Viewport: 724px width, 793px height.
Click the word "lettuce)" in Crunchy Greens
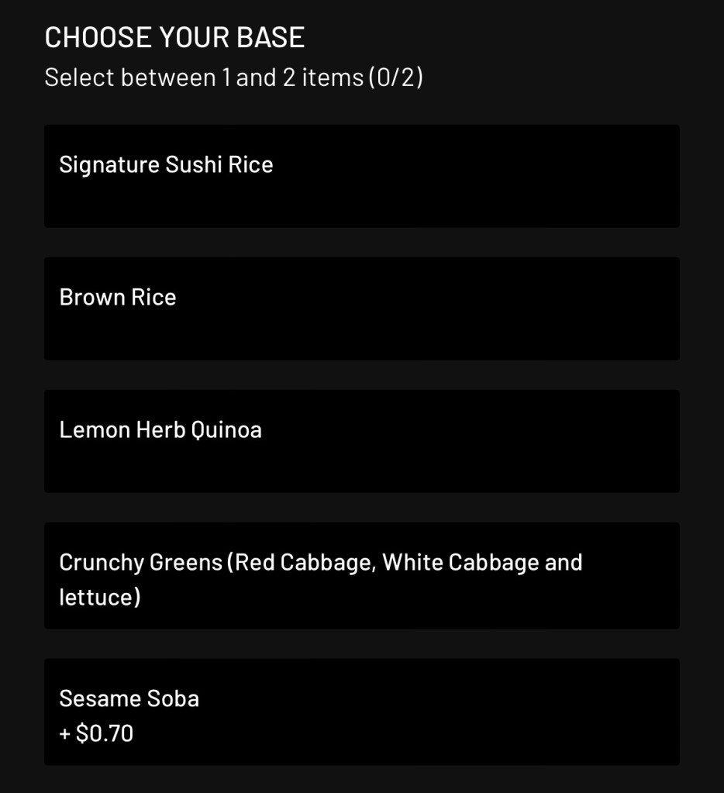click(100, 598)
